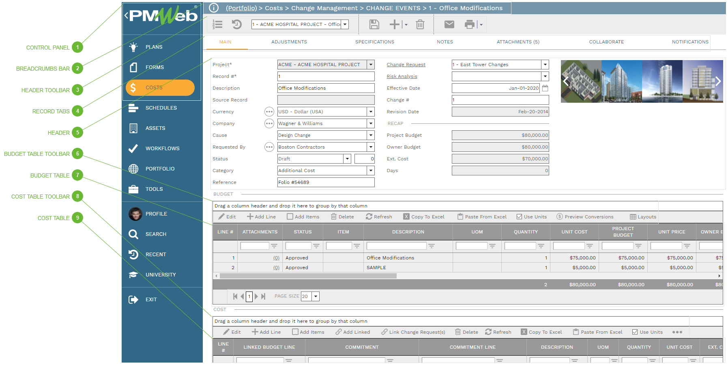The image size is (728, 365).
Task: Open the Change Request link
Action: tap(406, 65)
